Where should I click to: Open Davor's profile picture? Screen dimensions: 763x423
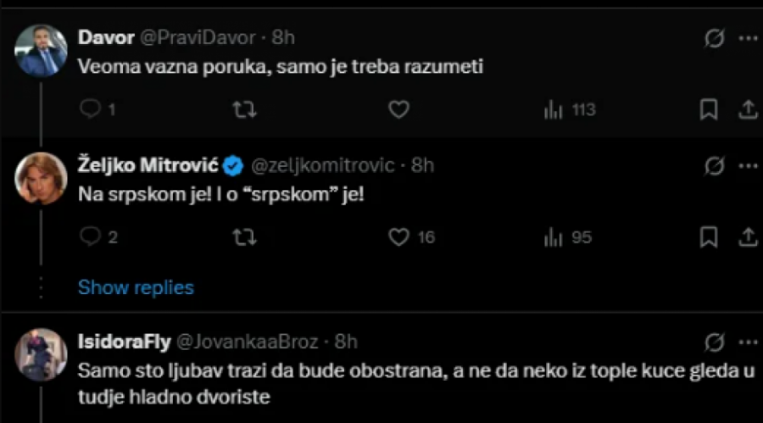coord(42,51)
